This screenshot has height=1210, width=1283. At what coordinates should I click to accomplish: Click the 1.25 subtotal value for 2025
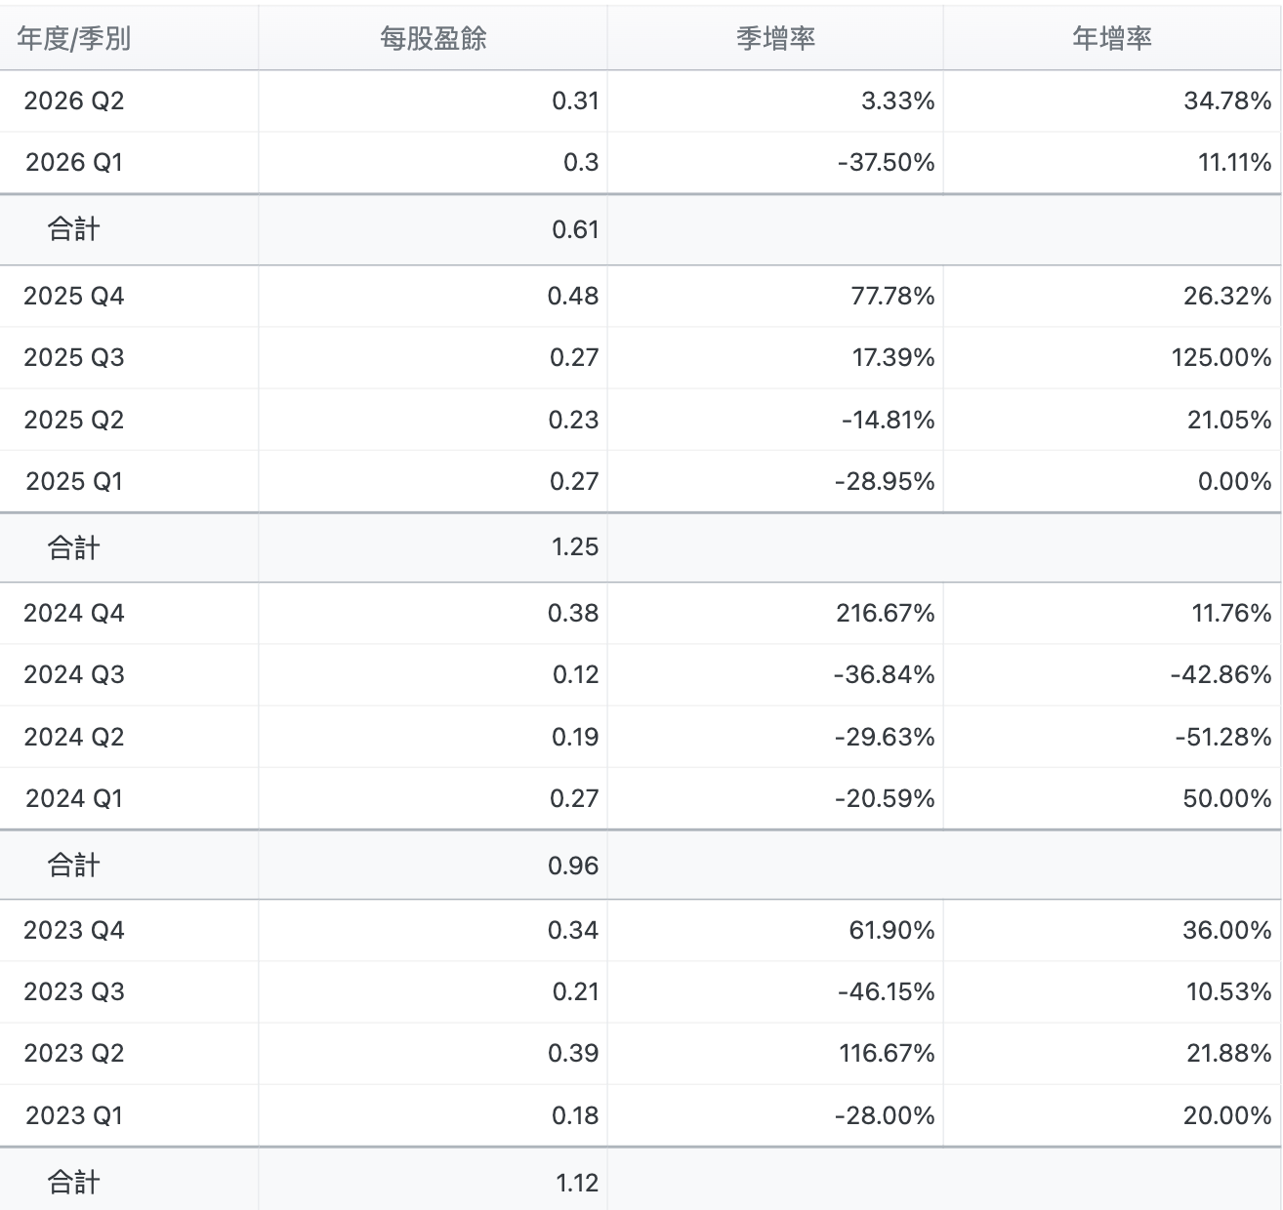tap(575, 546)
